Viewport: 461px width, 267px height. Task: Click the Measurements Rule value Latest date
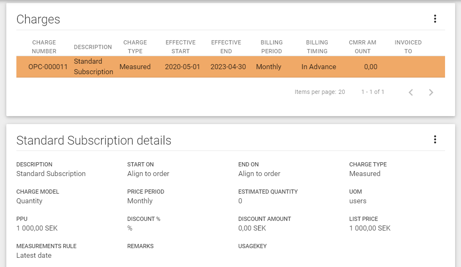pyautogui.click(x=34, y=256)
